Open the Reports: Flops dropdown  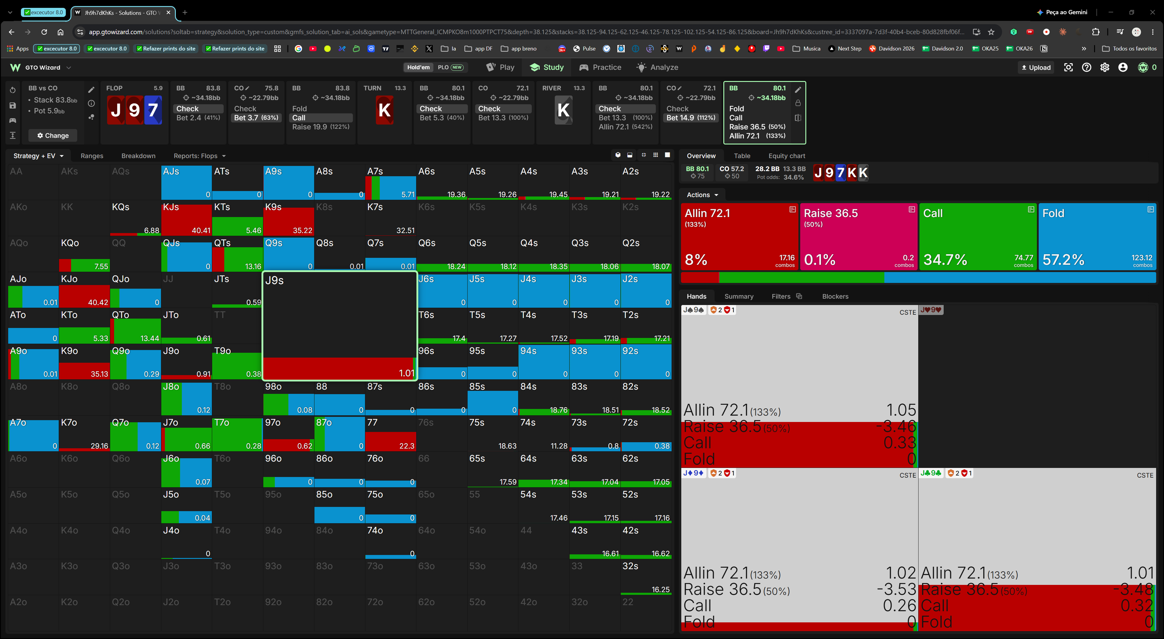(199, 156)
